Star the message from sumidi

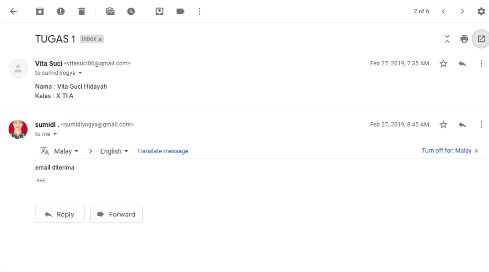point(444,125)
